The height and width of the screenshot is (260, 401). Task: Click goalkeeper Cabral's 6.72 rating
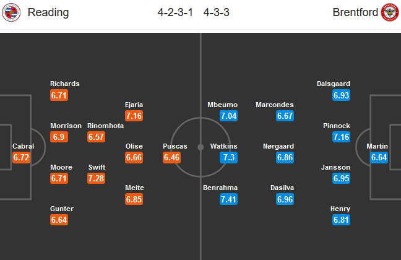22,158
